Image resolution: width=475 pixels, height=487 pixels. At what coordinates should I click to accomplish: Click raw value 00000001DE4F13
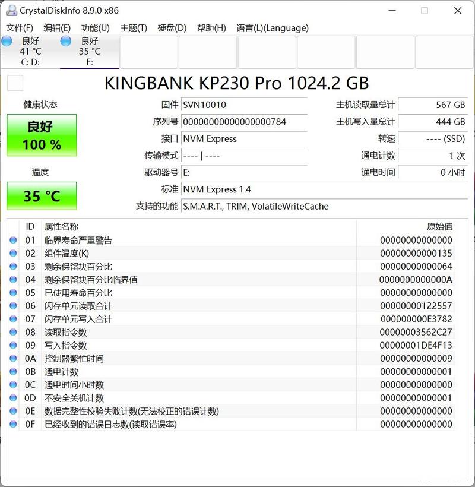pyautogui.click(x=416, y=346)
